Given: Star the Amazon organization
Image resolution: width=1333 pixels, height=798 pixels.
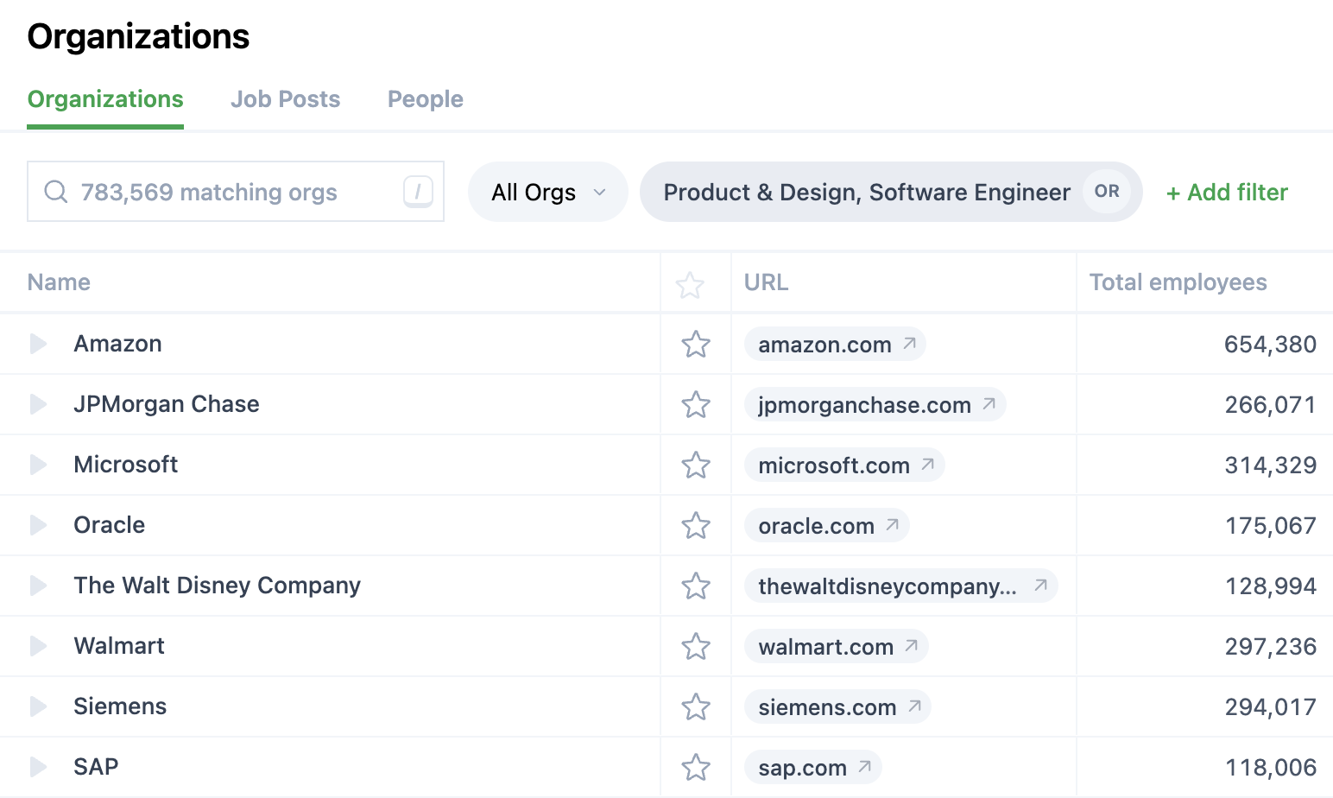Looking at the screenshot, I should (x=695, y=345).
